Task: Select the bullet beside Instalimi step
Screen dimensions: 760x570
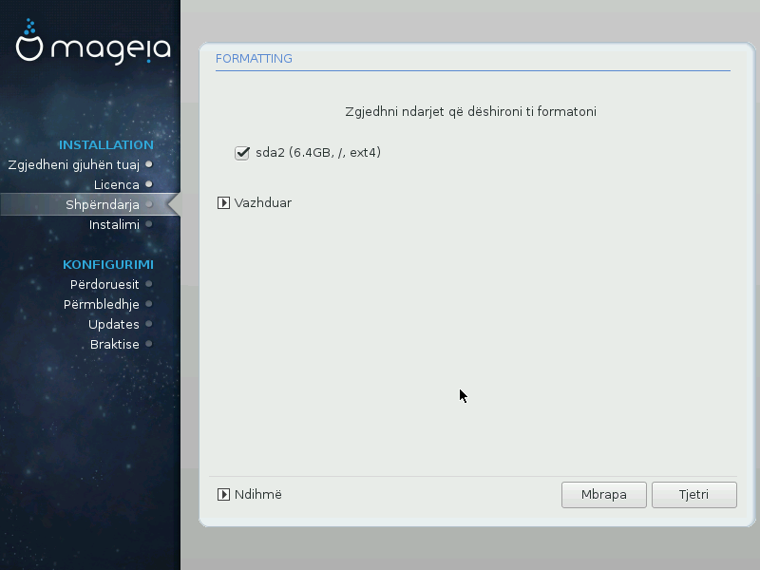Action: pyautogui.click(x=149, y=225)
